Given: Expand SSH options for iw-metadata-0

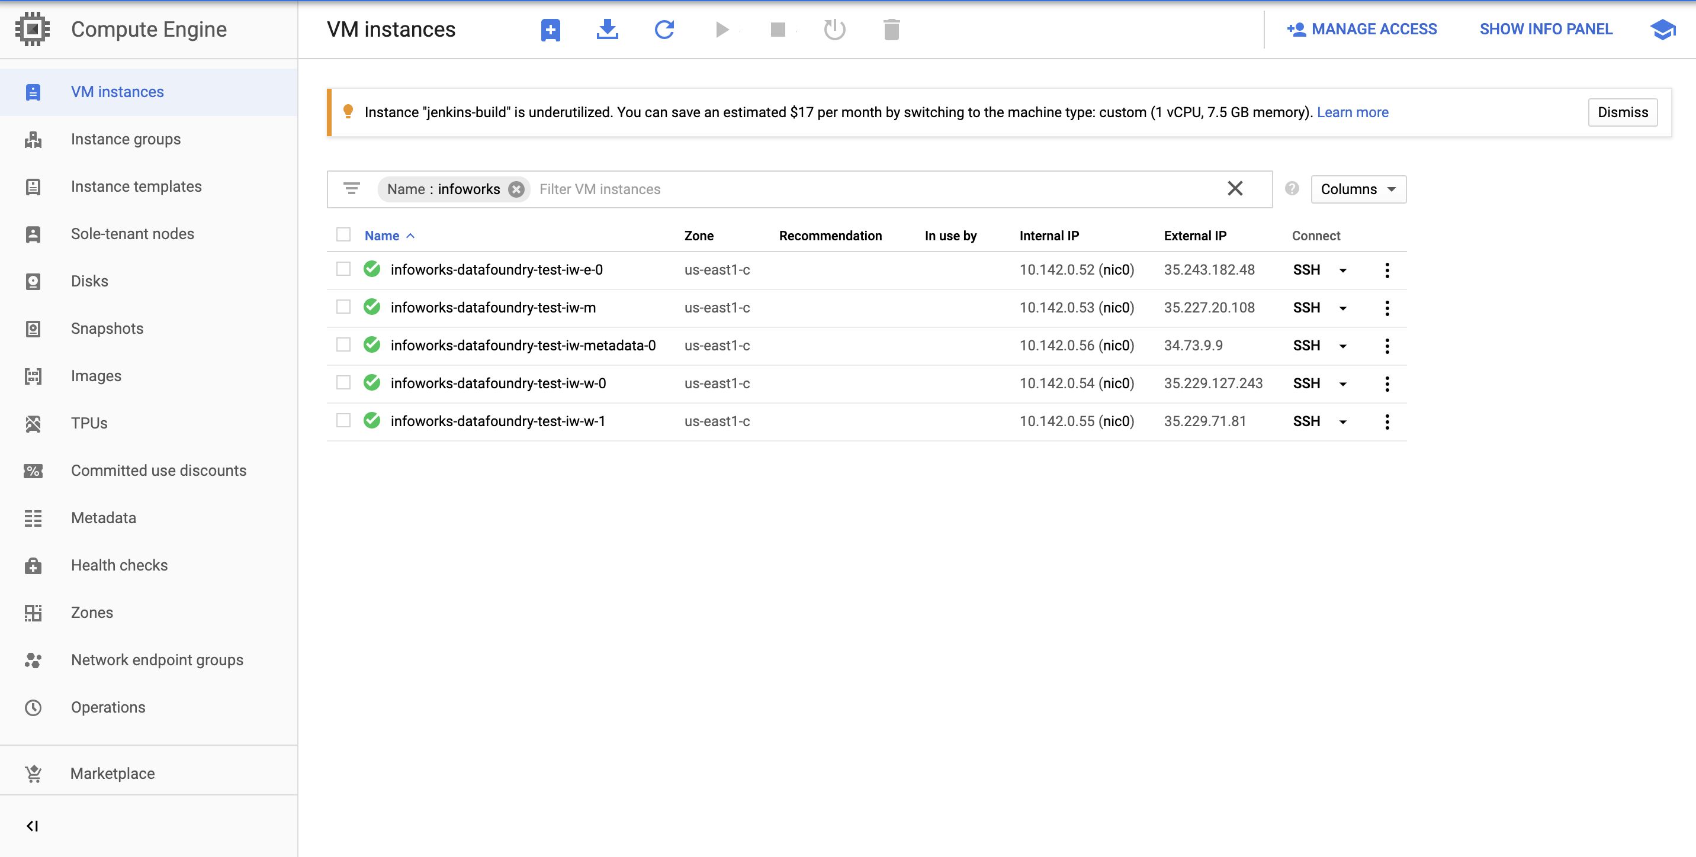Looking at the screenshot, I should pyautogui.click(x=1343, y=346).
